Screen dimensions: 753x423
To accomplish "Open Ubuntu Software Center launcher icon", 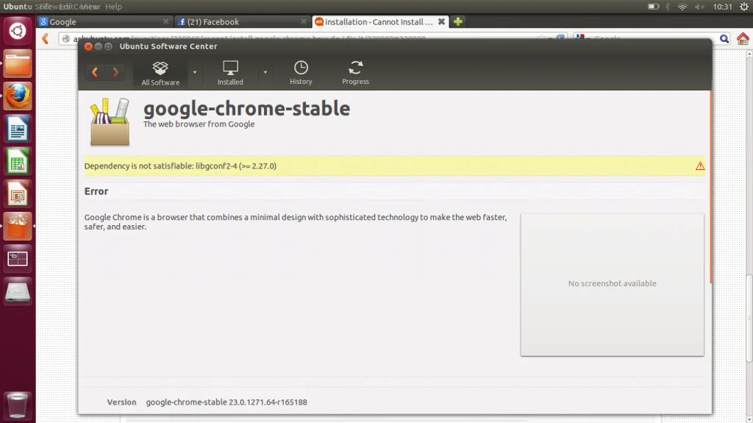I will (x=18, y=226).
